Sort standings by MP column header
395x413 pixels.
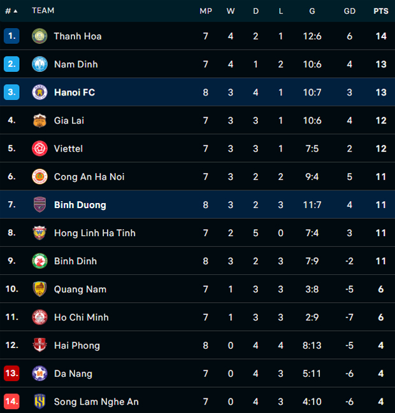[205, 11]
